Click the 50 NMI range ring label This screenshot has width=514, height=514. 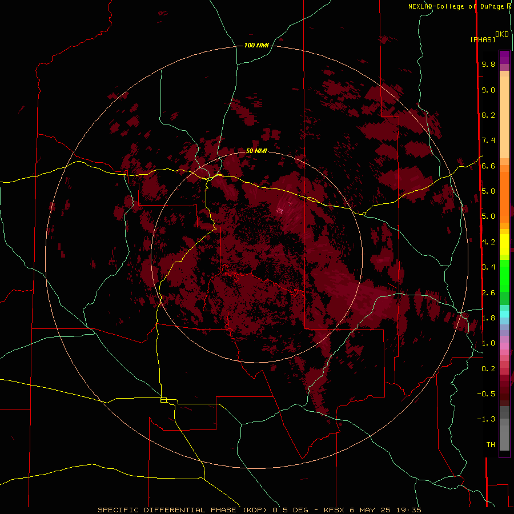tap(256, 151)
